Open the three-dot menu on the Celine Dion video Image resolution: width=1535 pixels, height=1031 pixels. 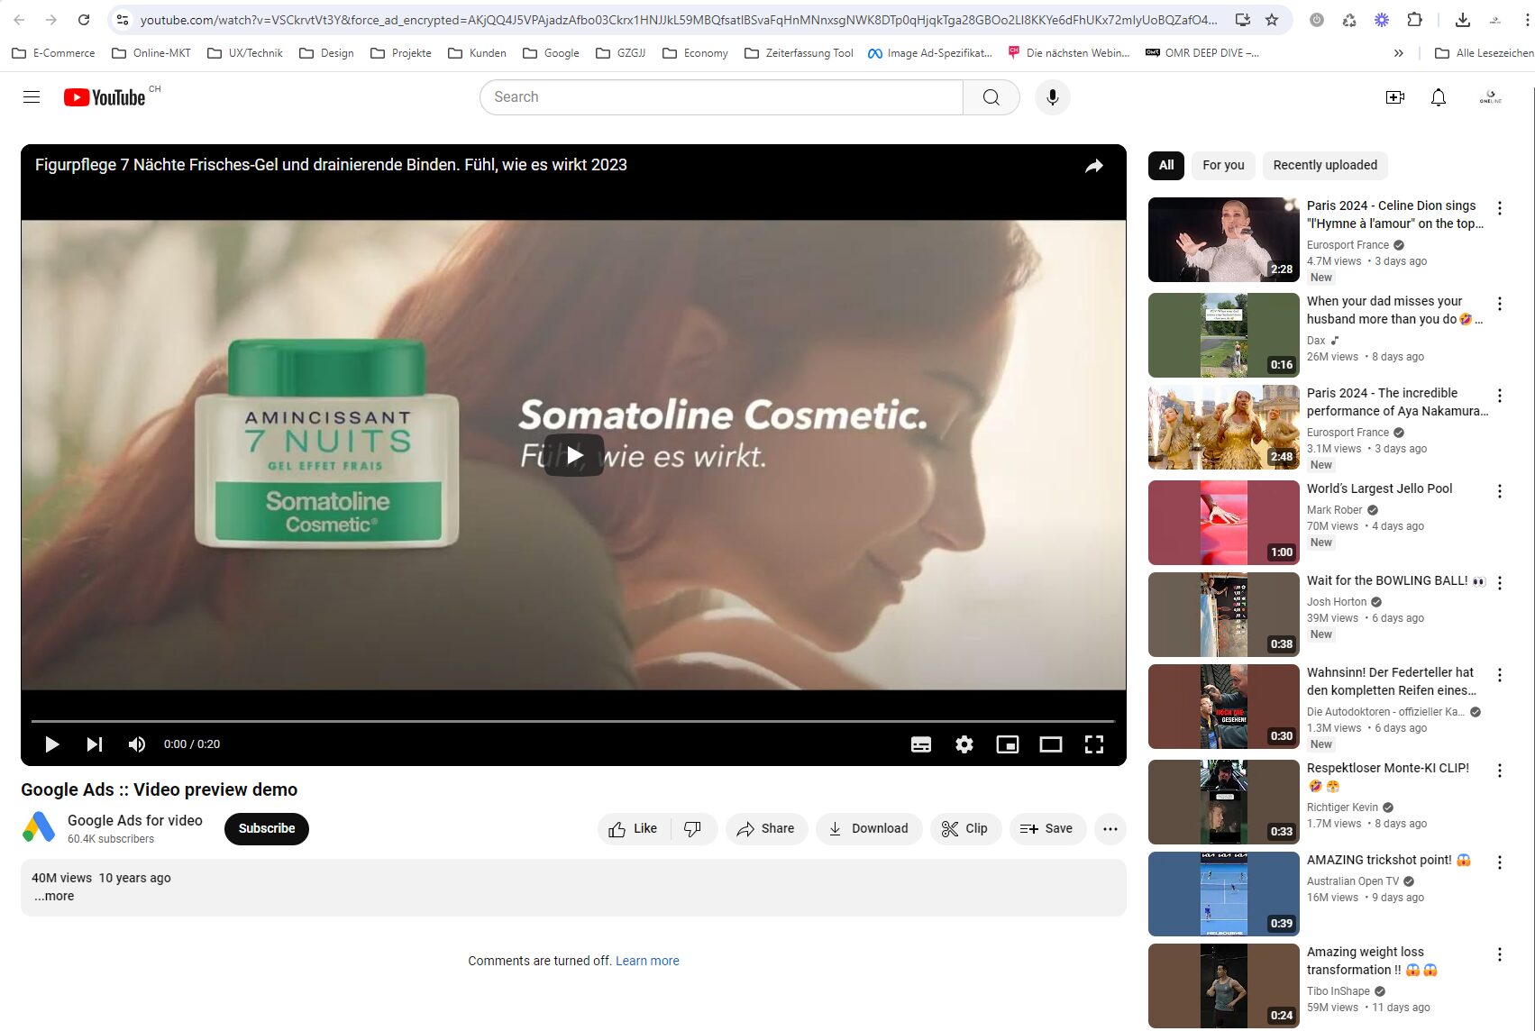tap(1499, 208)
